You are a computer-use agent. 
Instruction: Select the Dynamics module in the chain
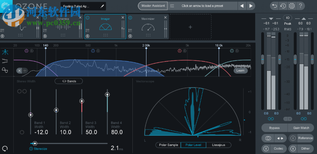(63, 26)
